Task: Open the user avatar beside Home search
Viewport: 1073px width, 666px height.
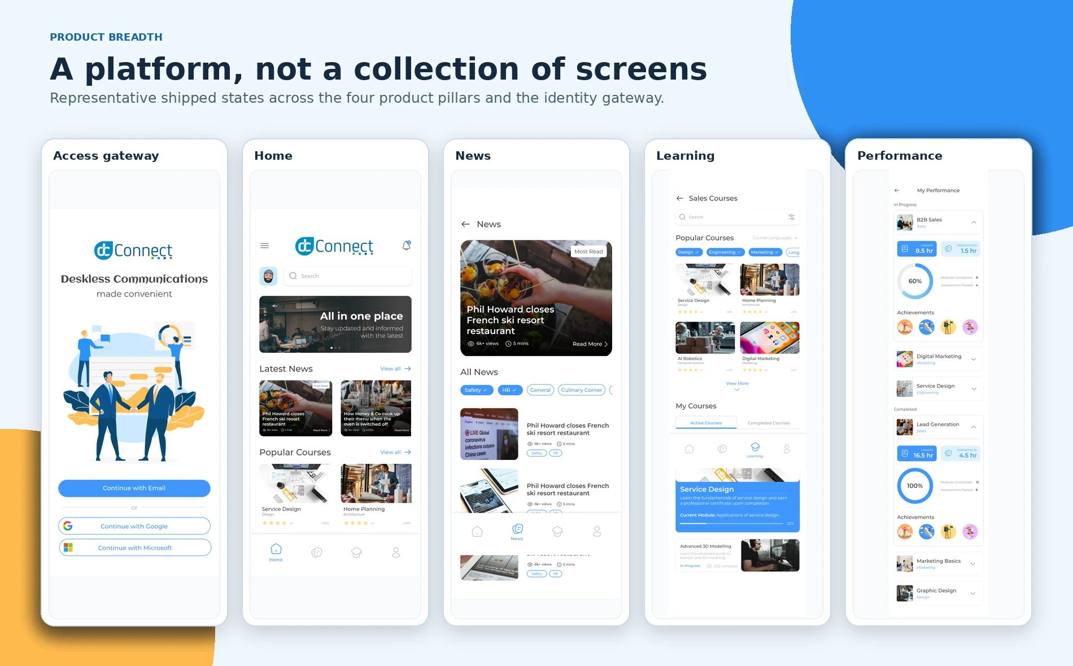Action: [x=268, y=276]
